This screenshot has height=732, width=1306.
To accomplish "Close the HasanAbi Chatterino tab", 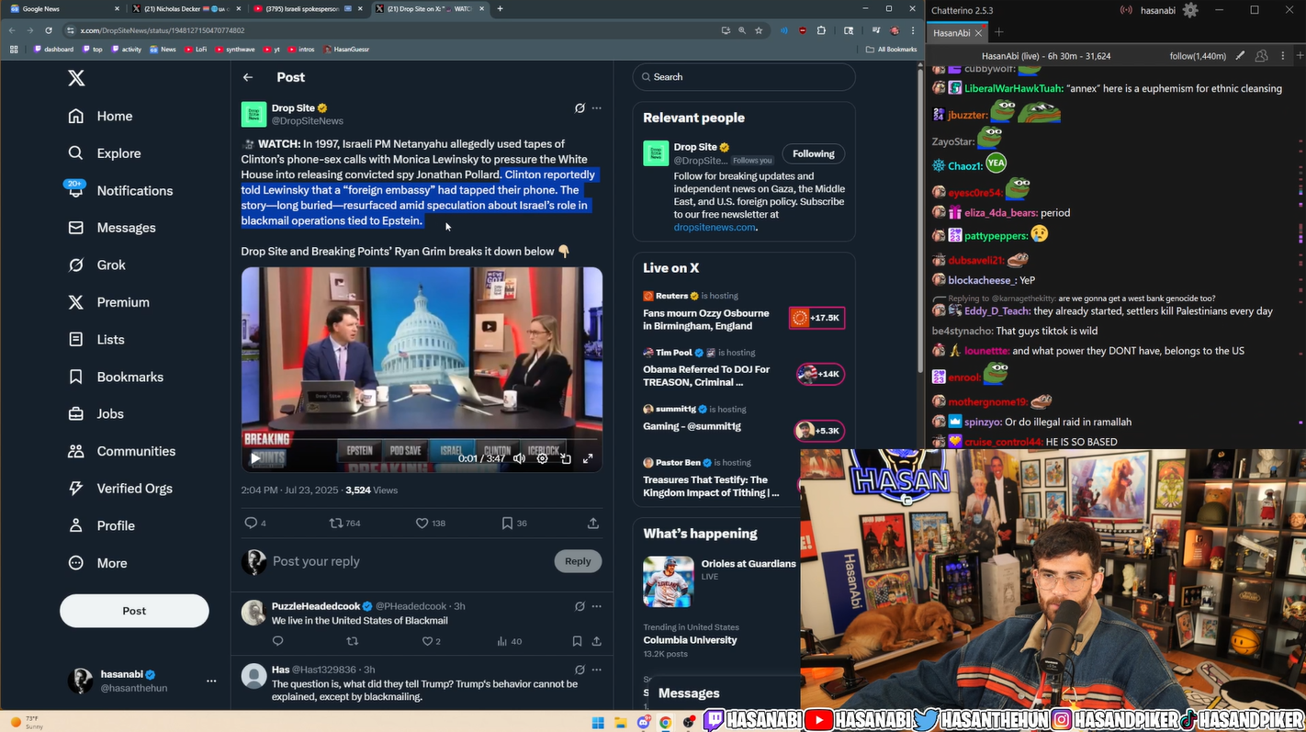I will coord(978,33).
